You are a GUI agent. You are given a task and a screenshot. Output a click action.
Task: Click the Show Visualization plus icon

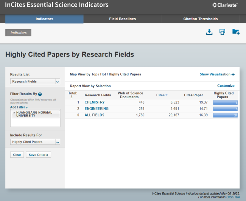tap(233, 74)
